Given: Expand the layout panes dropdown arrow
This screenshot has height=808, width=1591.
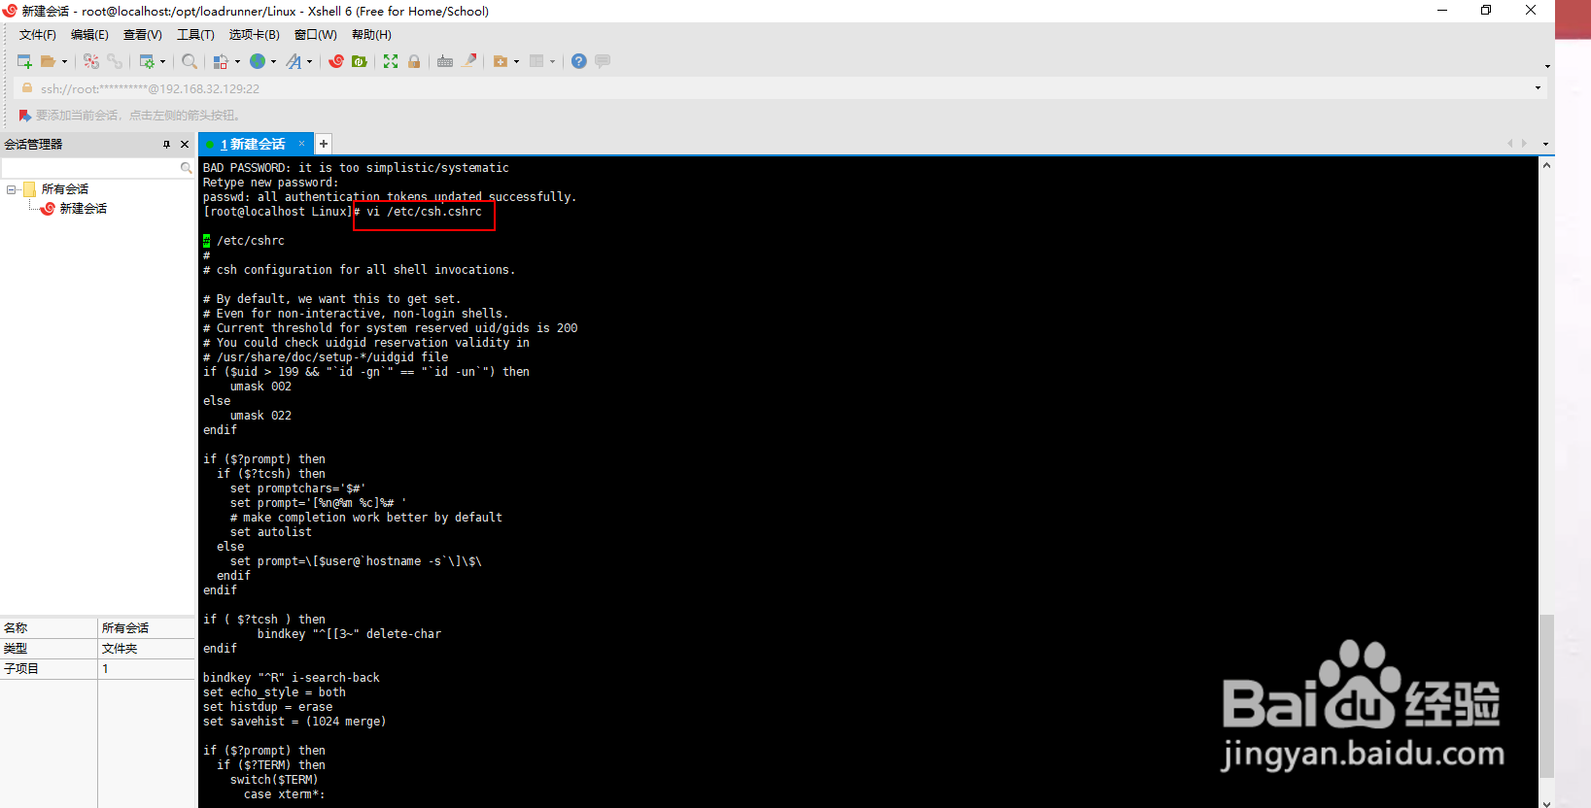Looking at the screenshot, I should coord(552,61).
